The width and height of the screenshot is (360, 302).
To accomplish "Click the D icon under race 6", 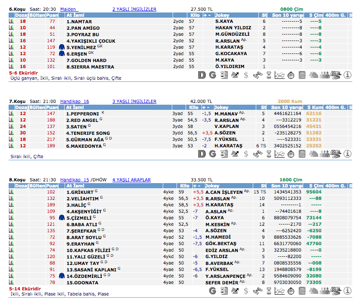I will 202,75.
